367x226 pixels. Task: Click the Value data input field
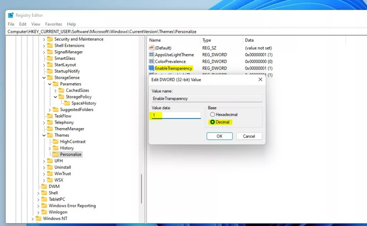point(176,115)
